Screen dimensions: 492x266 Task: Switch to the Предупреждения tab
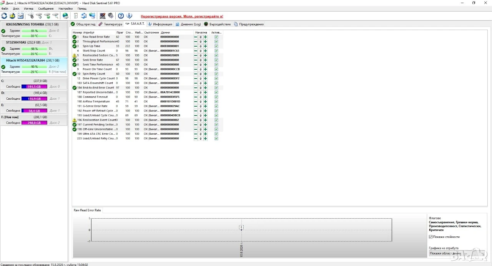tap(249, 24)
